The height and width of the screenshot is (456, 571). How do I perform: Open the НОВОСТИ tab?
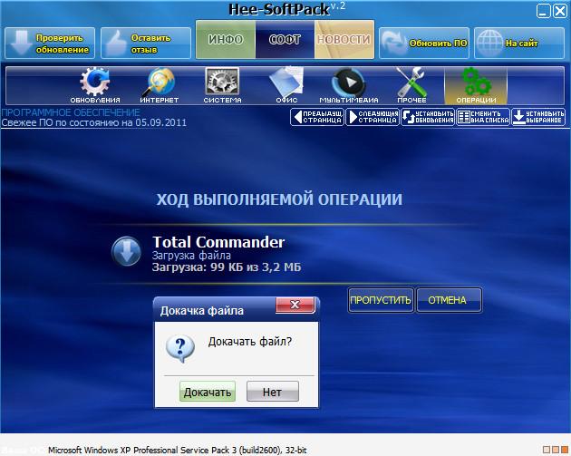(344, 41)
